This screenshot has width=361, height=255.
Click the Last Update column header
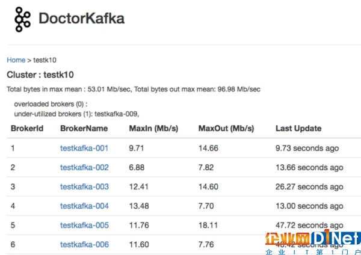tap(298, 128)
